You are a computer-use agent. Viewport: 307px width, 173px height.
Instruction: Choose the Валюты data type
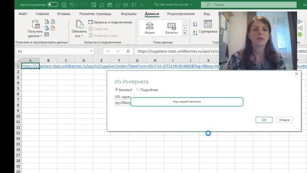pos(171,28)
